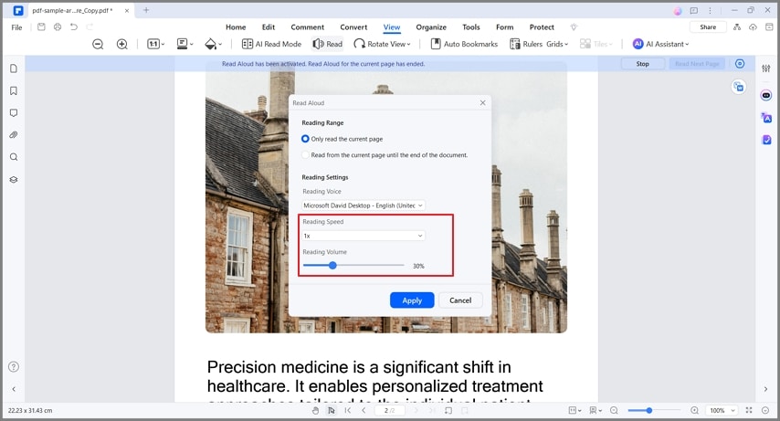Cancel the Read Aloud dialog
This screenshot has height=421, width=780.
tap(460, 300)
